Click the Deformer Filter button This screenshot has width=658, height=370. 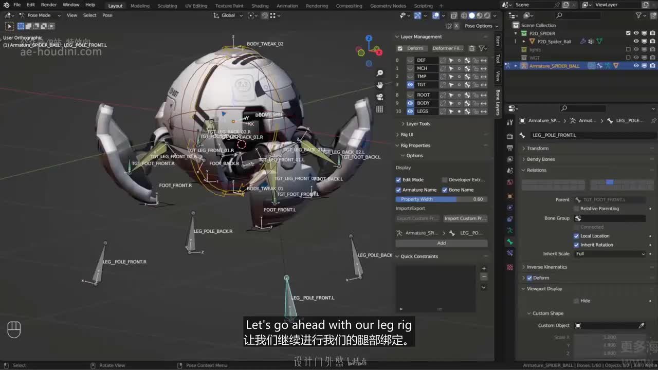[x=447, y=48]
